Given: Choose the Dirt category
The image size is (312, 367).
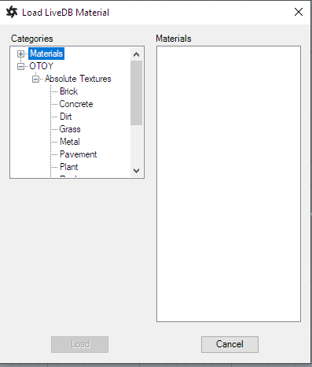Looking at the screenshot, I should pyautogui.click(x=65, y=117).
